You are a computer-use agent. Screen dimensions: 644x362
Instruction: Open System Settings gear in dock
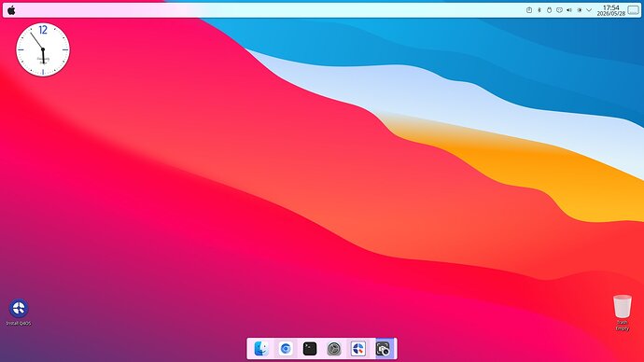coord(334,349)
